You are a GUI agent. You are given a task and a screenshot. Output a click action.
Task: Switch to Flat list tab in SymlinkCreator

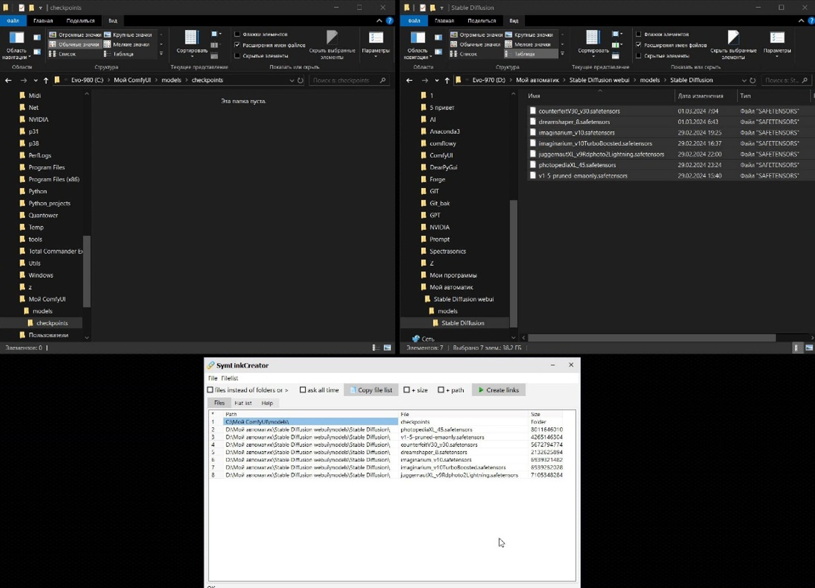(x=243, y=403)
